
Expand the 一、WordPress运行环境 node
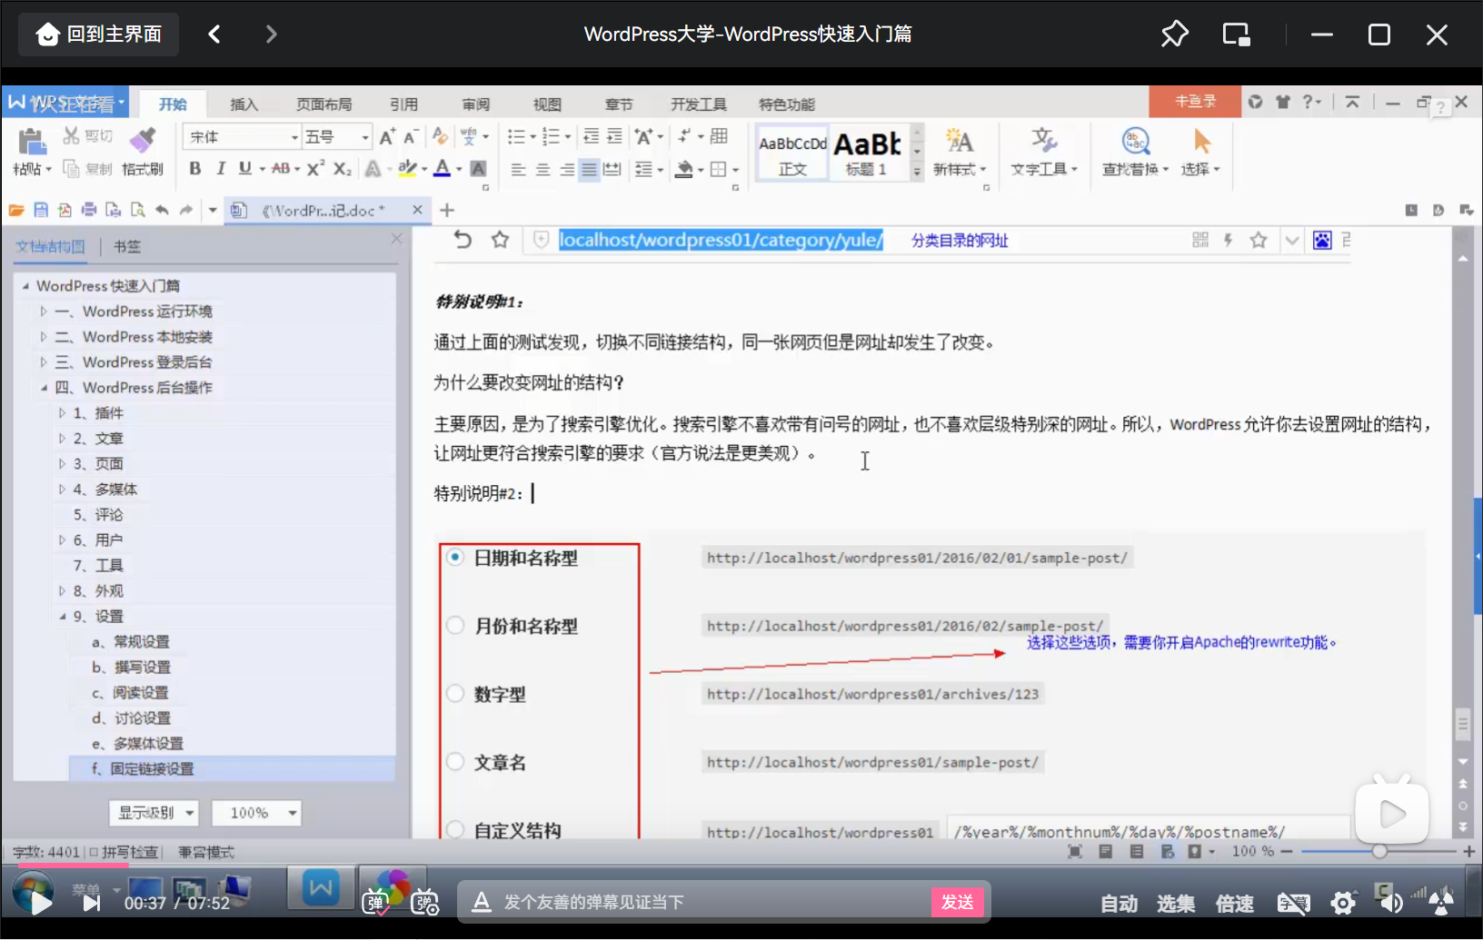44,312
